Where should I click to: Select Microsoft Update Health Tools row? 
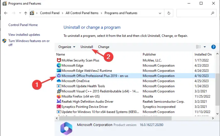pos(135,86)
